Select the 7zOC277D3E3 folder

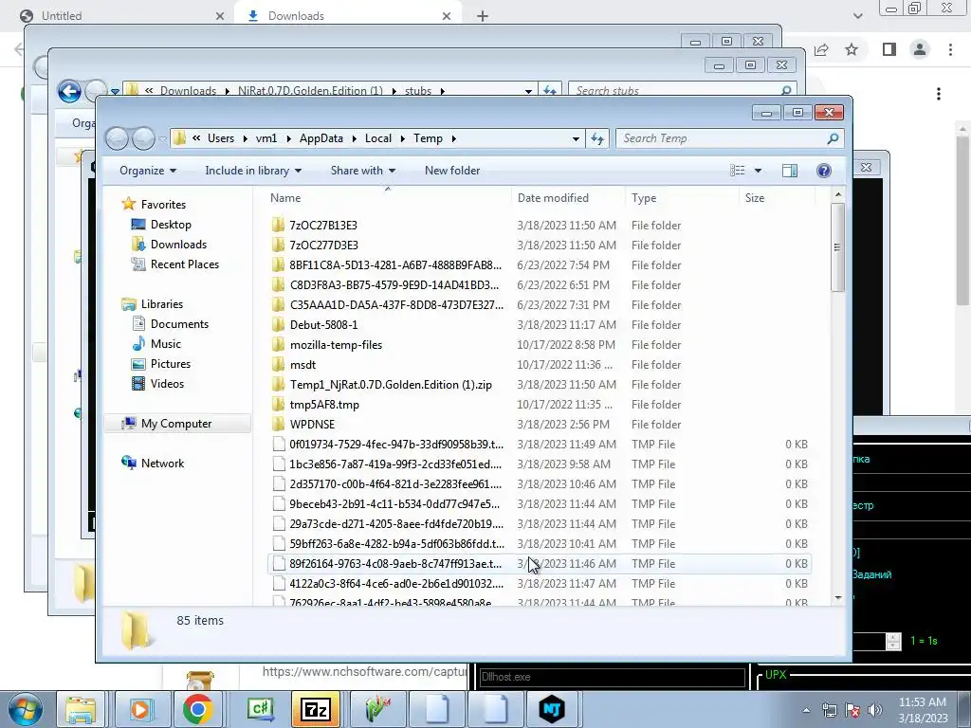pyautogui.click(x=323, y=246)
